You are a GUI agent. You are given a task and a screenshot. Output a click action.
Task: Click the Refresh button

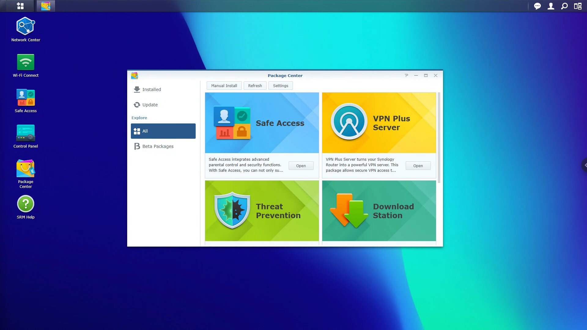pyautogui.click(x=255, y=86)
